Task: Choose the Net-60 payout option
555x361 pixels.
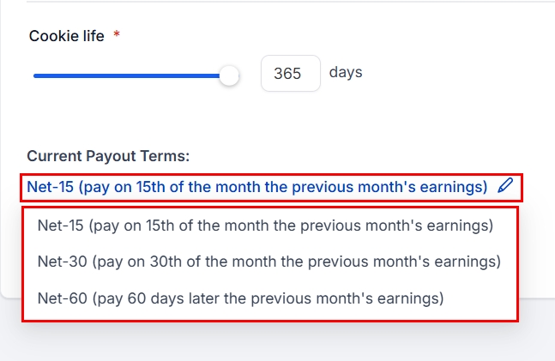Action: (240, 298)
